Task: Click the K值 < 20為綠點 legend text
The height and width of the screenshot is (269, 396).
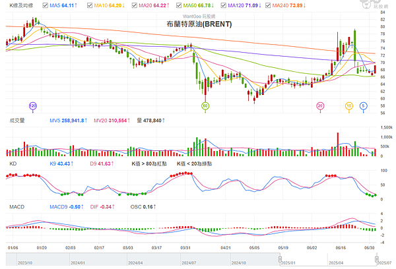Action: pos(194,164)
